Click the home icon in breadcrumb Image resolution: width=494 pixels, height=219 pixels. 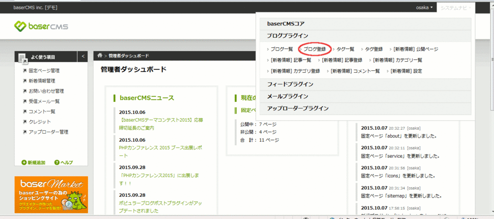(100, 56)
